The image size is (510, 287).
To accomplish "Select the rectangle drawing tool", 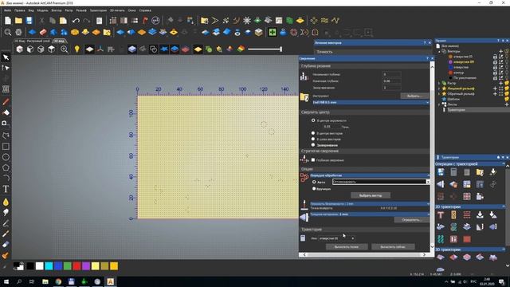I will [x=6, y=147].
